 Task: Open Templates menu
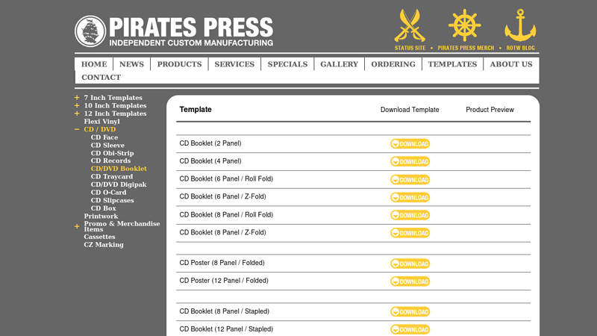[x=452, y=64]
